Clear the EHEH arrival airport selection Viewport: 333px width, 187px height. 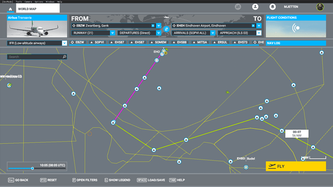coord(253,26)
